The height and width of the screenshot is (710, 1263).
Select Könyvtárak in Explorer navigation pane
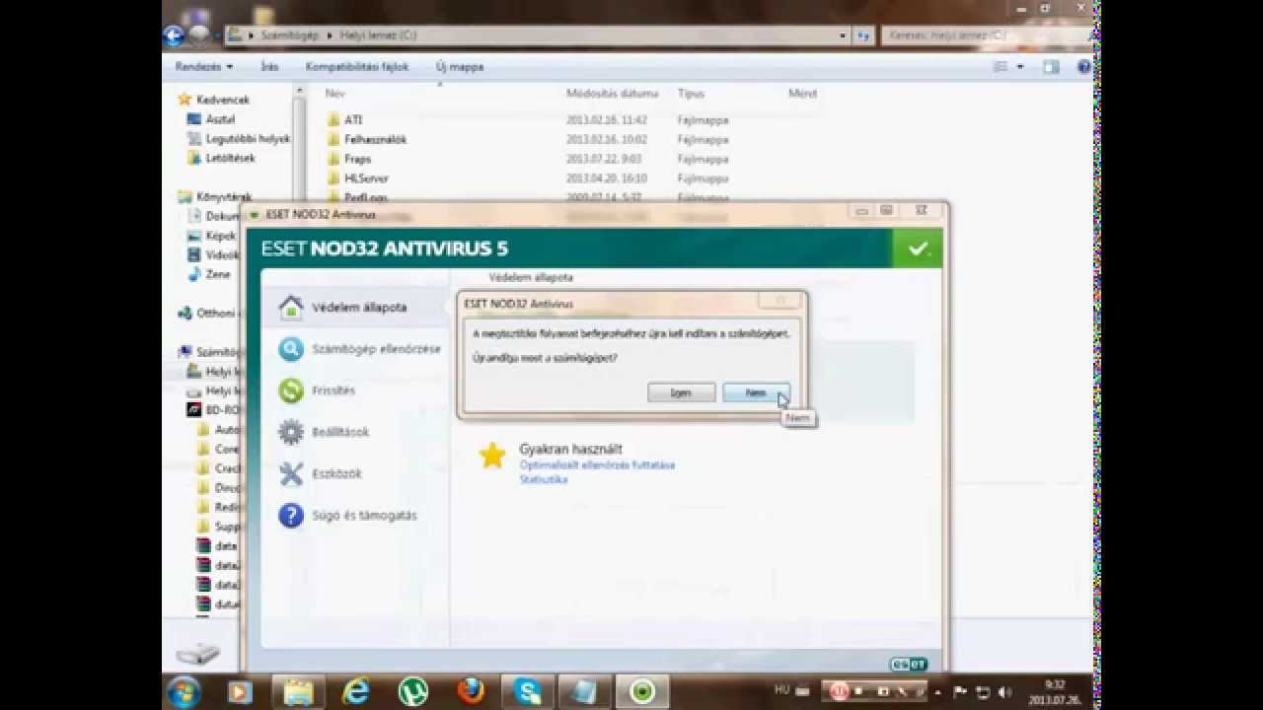(x=224, y=196)
